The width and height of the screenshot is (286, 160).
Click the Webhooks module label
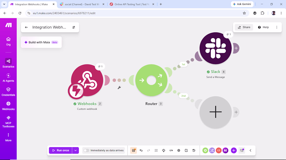point(87,104)
